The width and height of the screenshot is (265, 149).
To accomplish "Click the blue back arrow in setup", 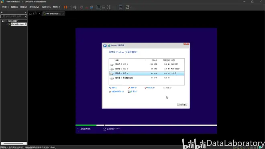I will click(x=105, y=45).
